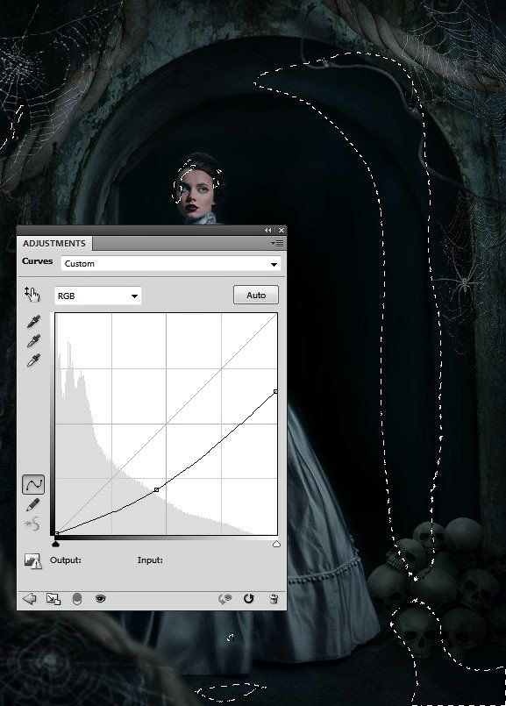
Task: Open the Adjustments panel flyout menu
Action: (x=277, y=244)
